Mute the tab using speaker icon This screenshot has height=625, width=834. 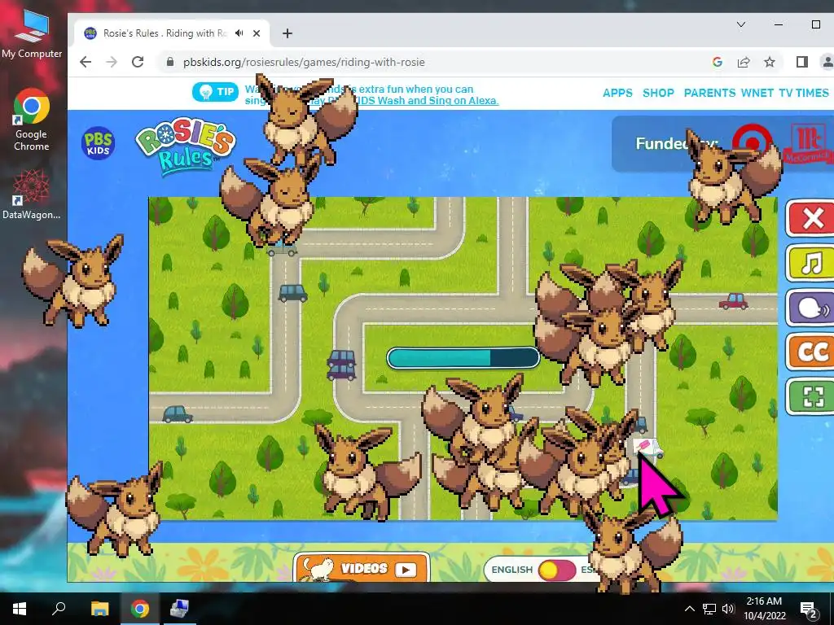click(x=239, y=33)
